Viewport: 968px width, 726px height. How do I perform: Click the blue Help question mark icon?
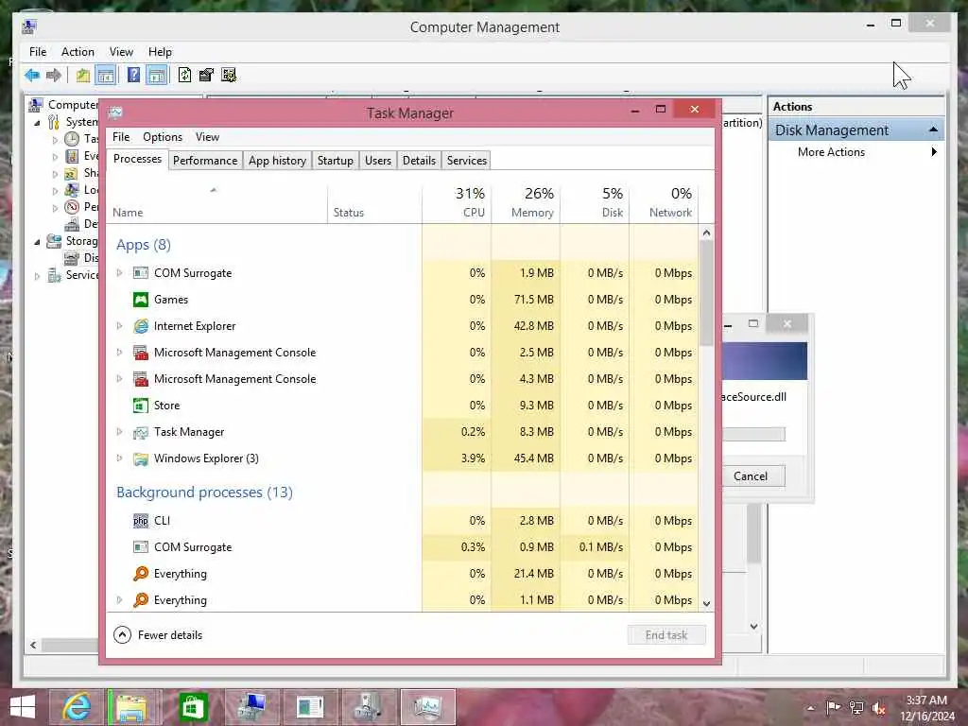133,76
